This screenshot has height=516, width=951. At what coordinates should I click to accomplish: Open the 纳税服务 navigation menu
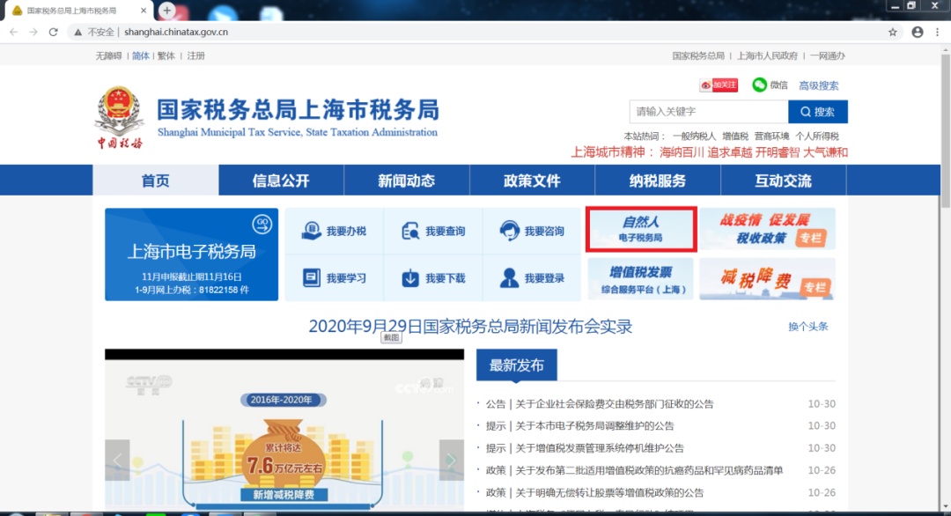(x=657, y=181)
